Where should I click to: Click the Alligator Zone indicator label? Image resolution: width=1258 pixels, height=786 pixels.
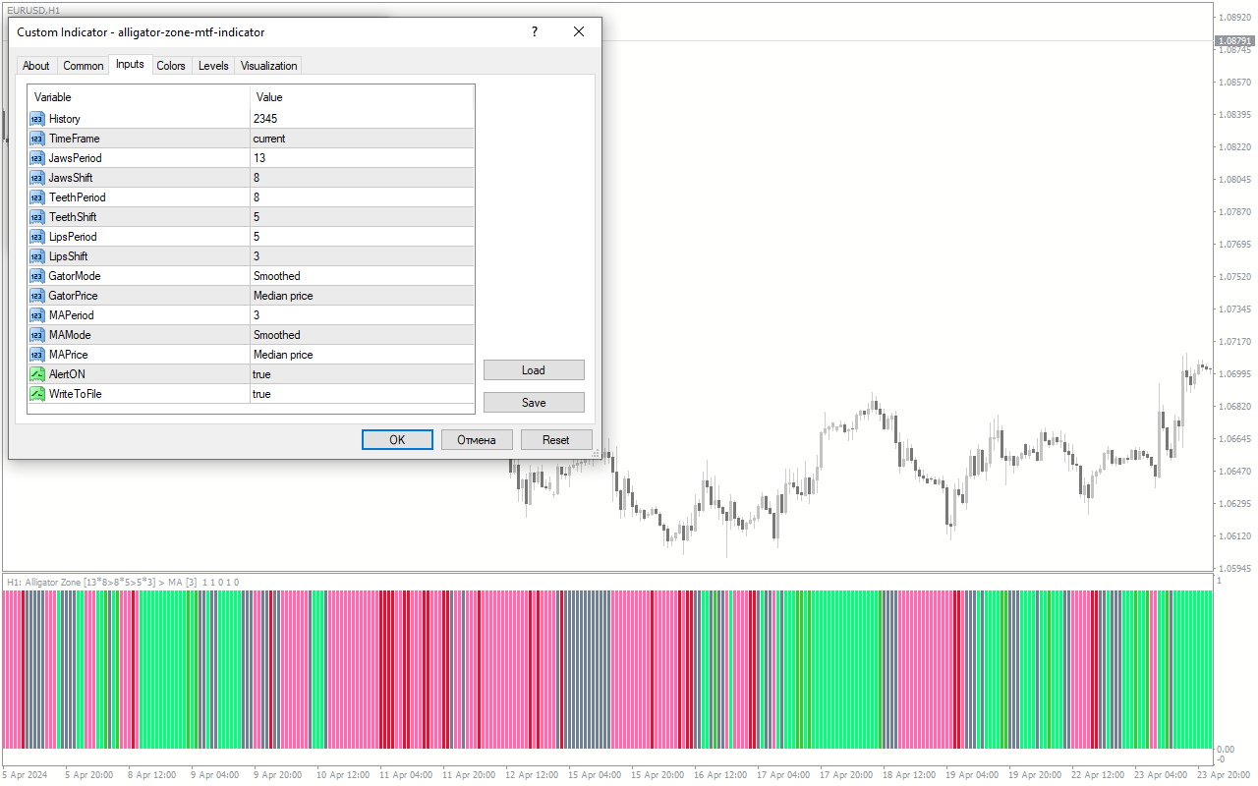point(122,582)
